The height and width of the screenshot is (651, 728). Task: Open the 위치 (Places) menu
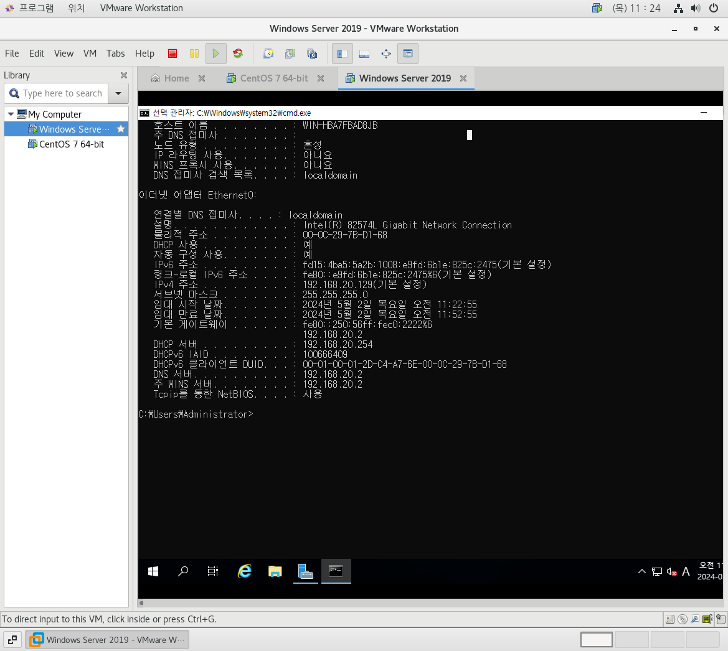(x=77, y=8)
